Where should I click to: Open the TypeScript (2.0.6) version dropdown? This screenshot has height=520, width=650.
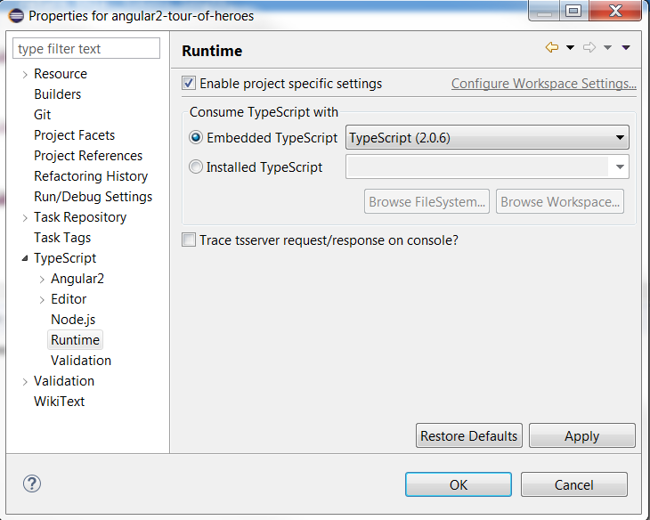coord(487,138)
